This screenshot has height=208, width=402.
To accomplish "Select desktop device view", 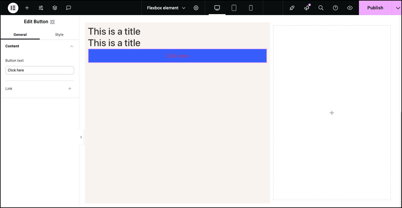I will click(217, 8).
